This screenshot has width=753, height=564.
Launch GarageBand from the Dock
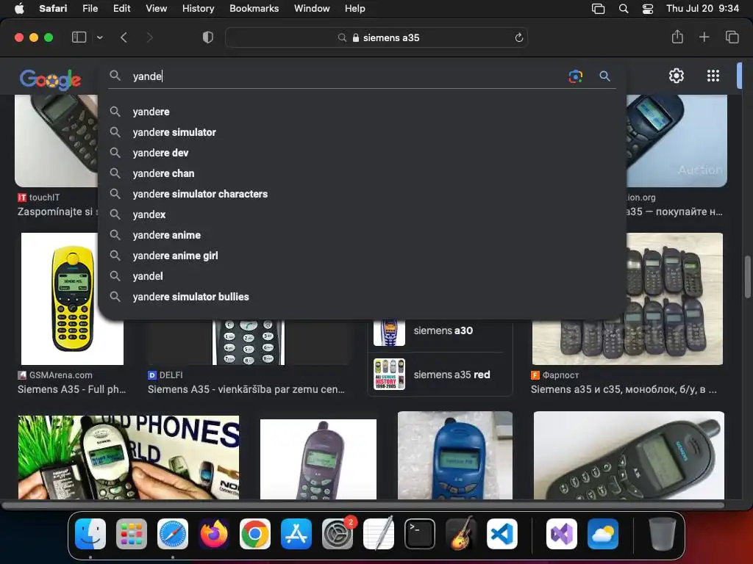[461, 534]
